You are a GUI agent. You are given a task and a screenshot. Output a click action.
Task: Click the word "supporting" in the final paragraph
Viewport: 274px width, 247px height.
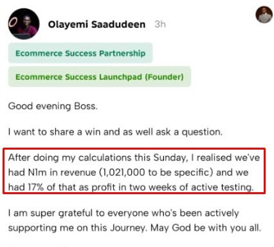pyautogui.click(x=32, y=228)
